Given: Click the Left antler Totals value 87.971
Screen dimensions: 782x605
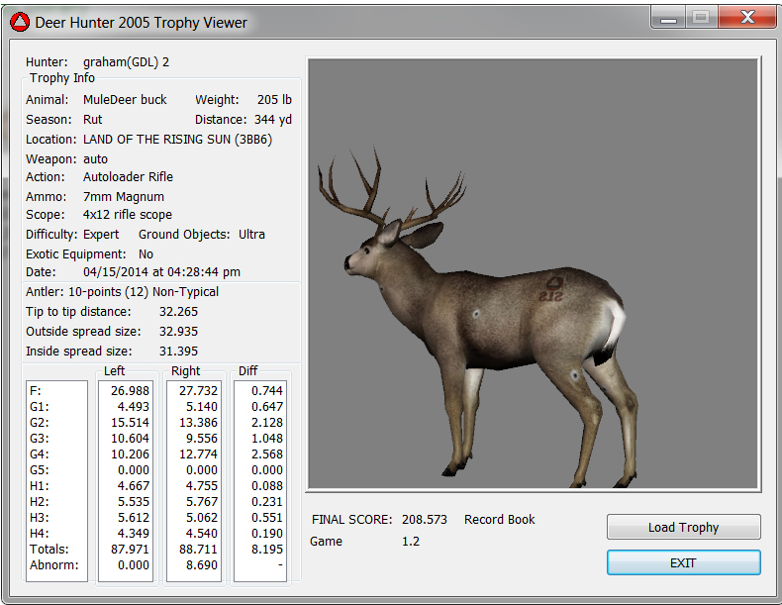Looking at the screenshot, I should pyautogui.click(x=126, y=549).
